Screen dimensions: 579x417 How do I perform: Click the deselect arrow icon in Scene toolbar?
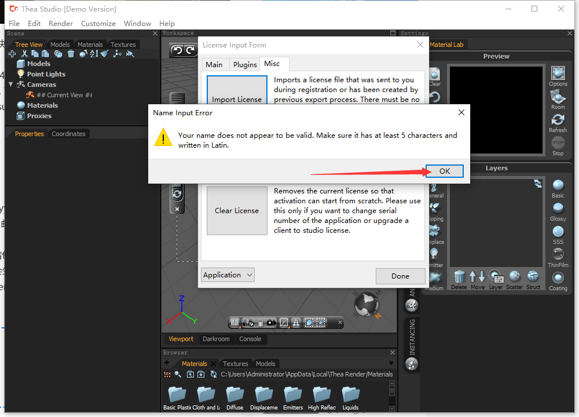point(130,54)
